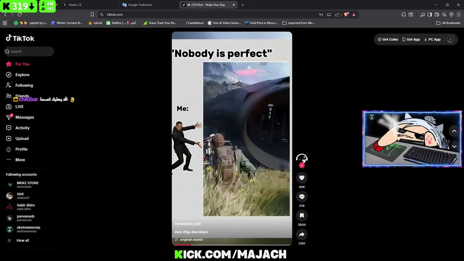The image size is (464, 261).
Task: Click the share page icon in the address bar
Action: (337, 14)
